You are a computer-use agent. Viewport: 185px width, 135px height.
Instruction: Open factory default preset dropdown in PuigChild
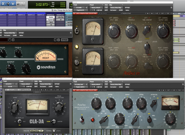coord(96,7)
